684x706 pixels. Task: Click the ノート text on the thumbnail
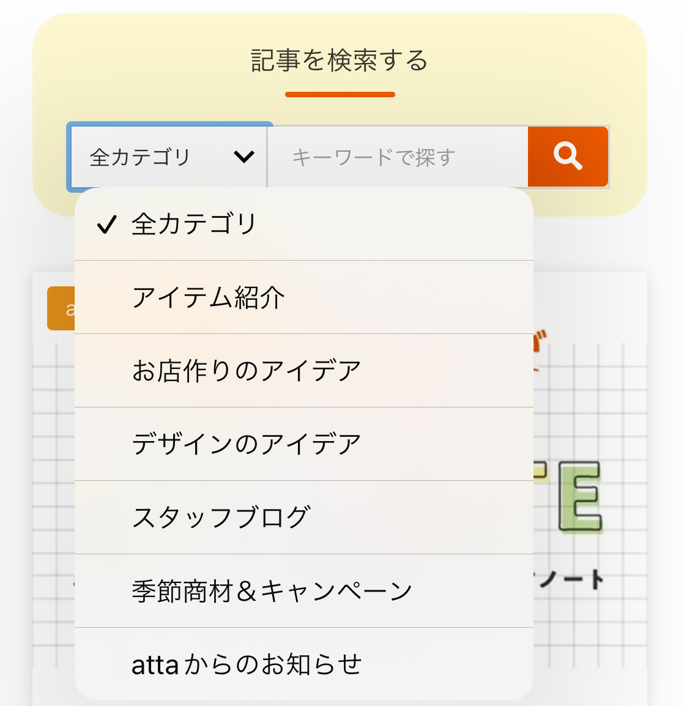coord(570,579)
